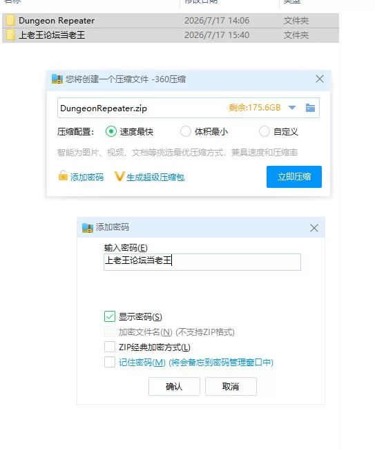This screenshot has height=449, width=375.
Task: Enable ZIP经典加密方式(L) checkbox
Action: (x=110, y=347)
